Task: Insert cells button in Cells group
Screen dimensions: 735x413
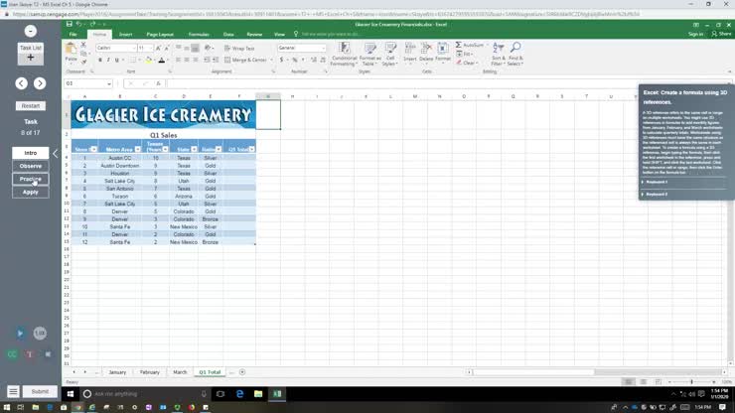Action: [409, 53]
